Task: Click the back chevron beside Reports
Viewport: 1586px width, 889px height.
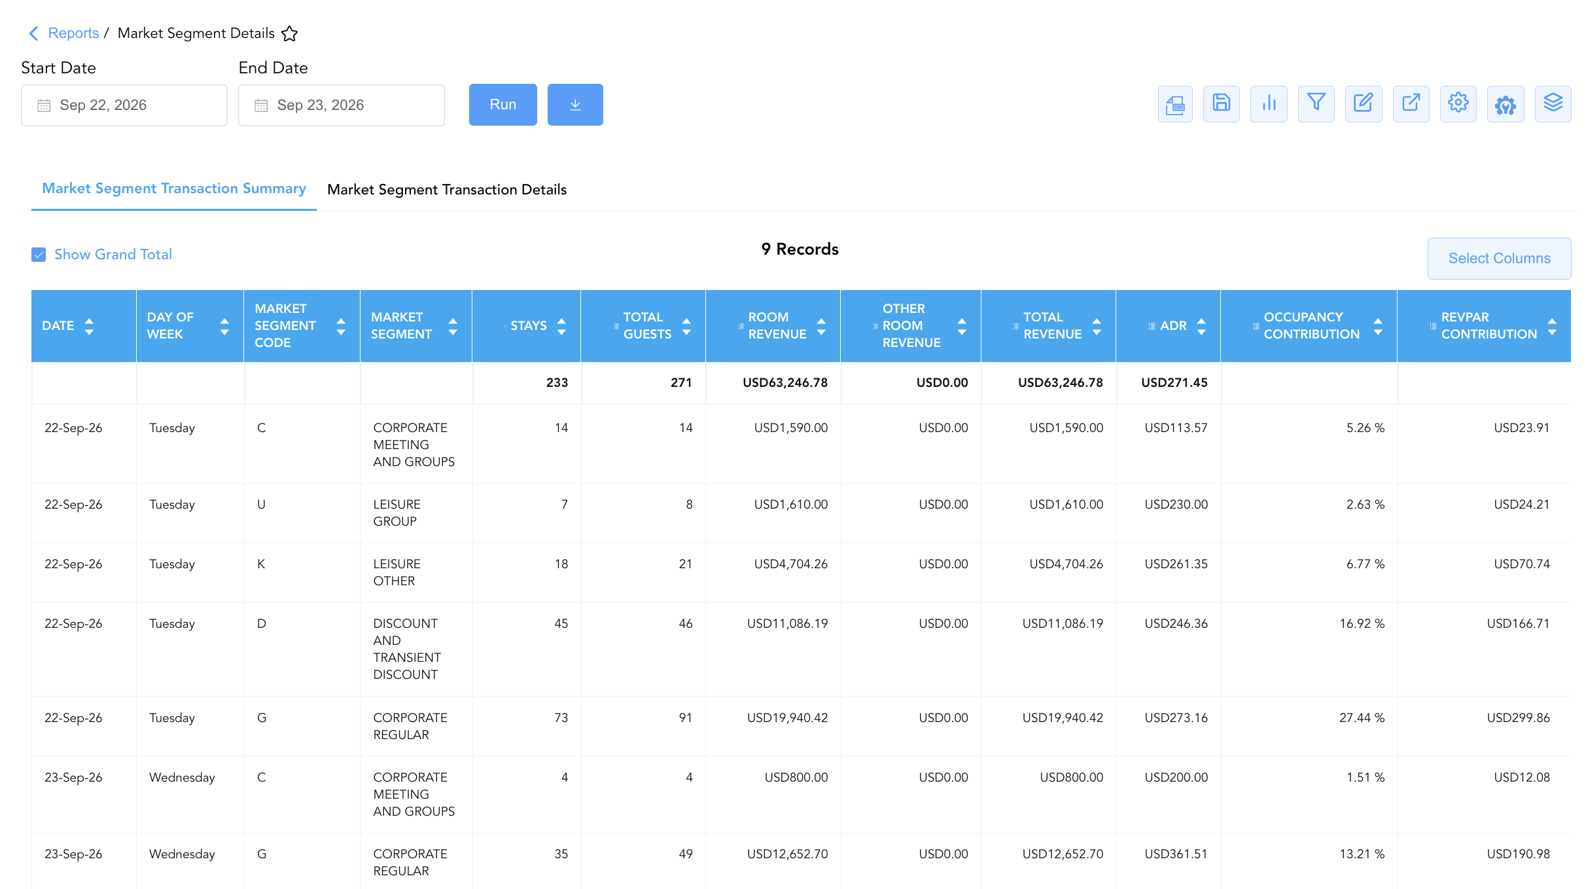Action: [33, 33]
